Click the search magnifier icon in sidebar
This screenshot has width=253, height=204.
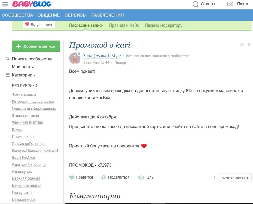coord(8,59)
